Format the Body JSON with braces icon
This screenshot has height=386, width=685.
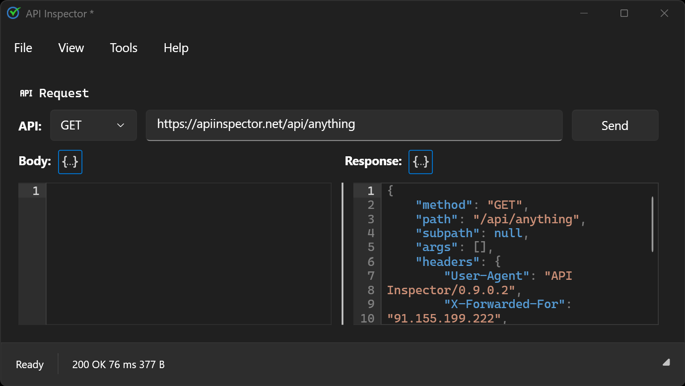(x=70, y=162)
